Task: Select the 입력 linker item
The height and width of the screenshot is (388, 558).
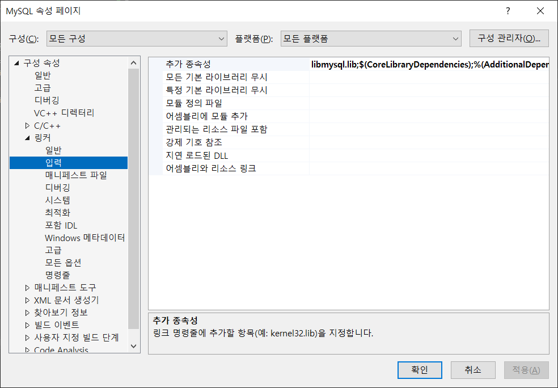Action: click(68, 163)
